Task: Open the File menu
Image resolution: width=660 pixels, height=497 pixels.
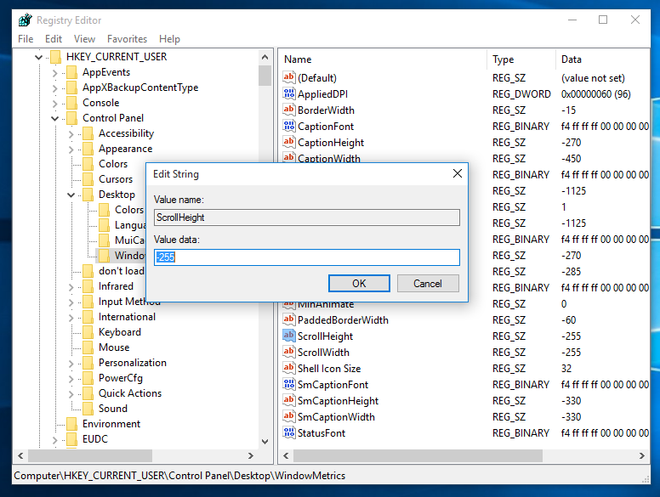Action: click(x=26, y=39)
